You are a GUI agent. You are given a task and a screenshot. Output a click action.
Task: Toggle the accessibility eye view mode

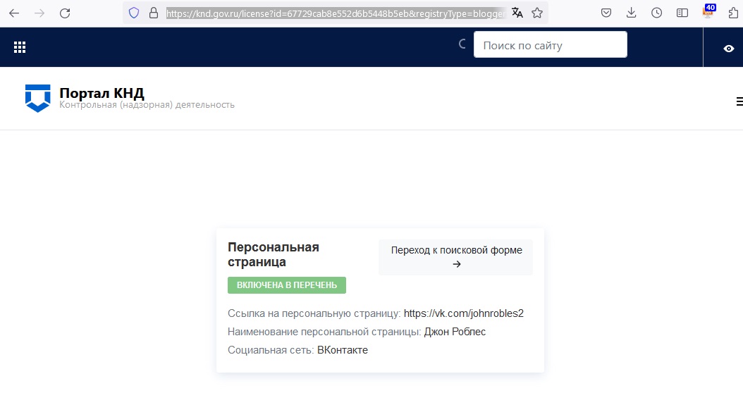(x=729, y=48)
